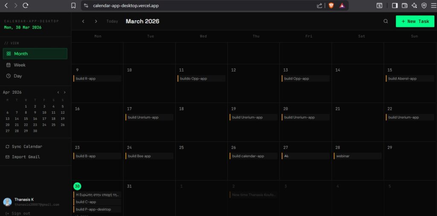This screenshot has width=437, height=216.
Task: Show previous month in mini calendar
Action: coord(58,92)
